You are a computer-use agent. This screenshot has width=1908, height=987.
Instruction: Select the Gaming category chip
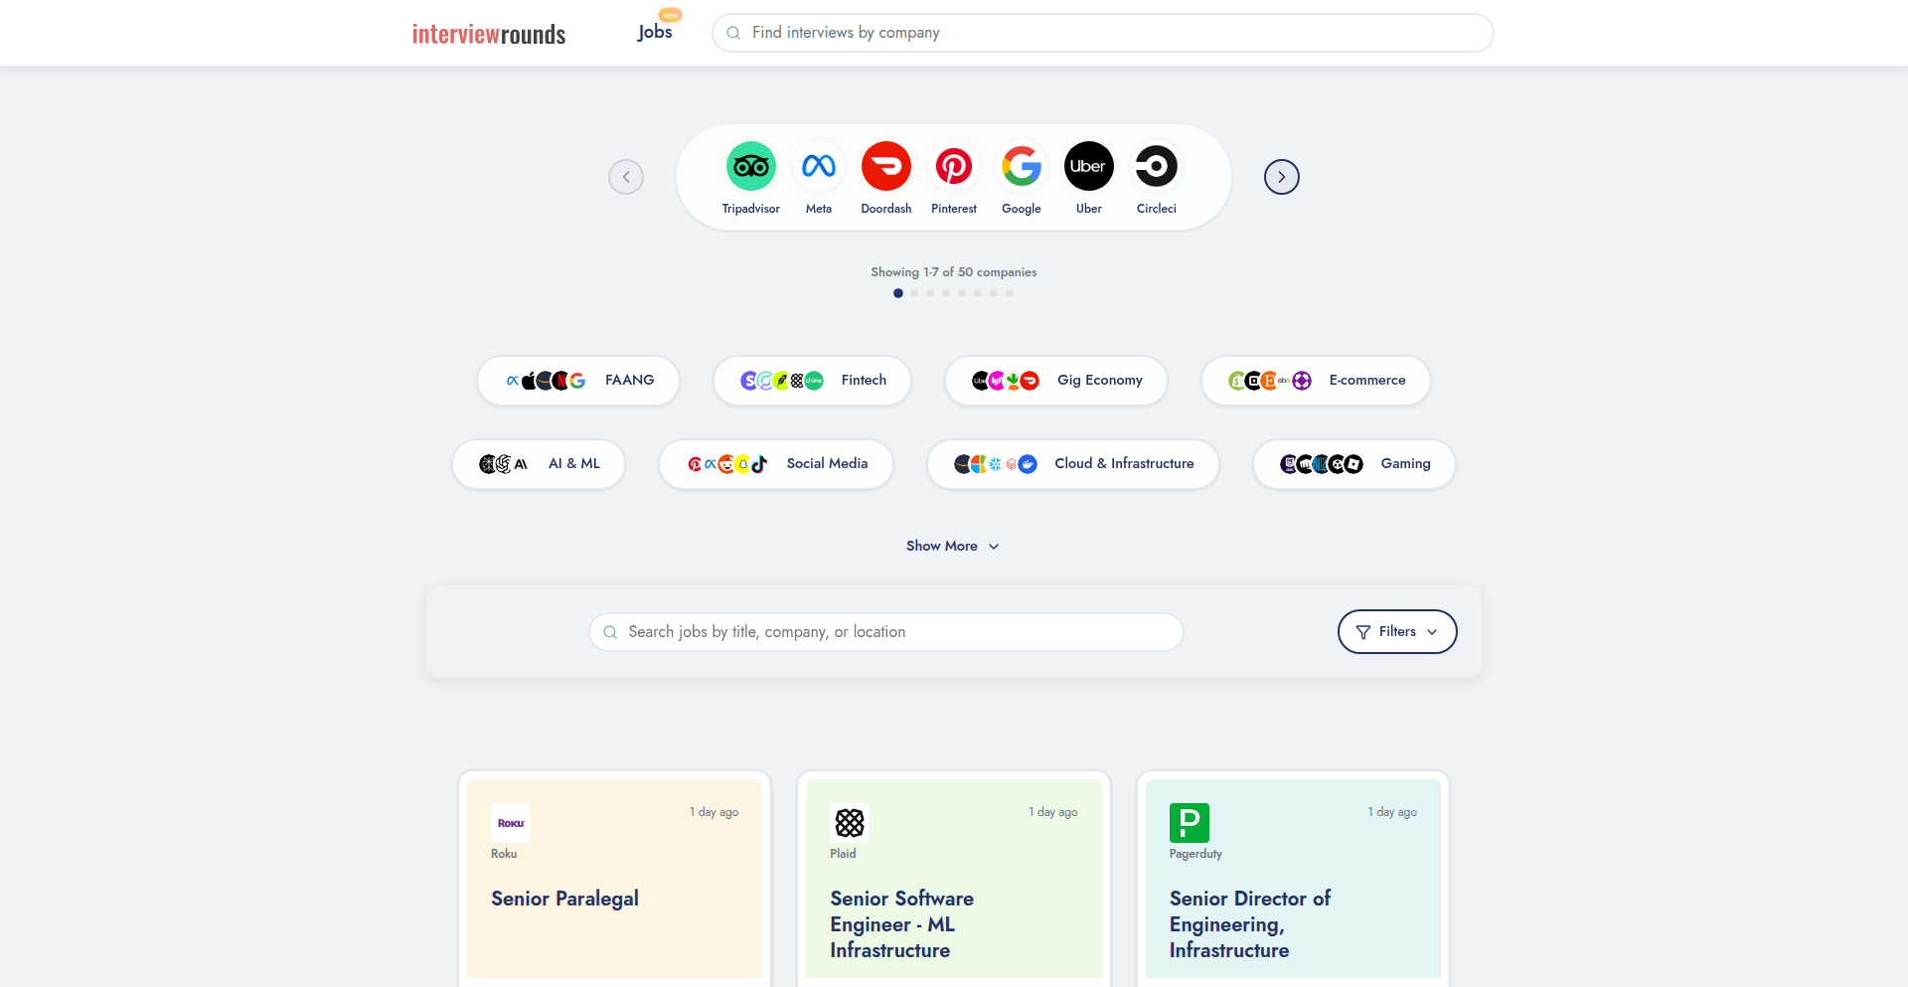[1354, 464]
